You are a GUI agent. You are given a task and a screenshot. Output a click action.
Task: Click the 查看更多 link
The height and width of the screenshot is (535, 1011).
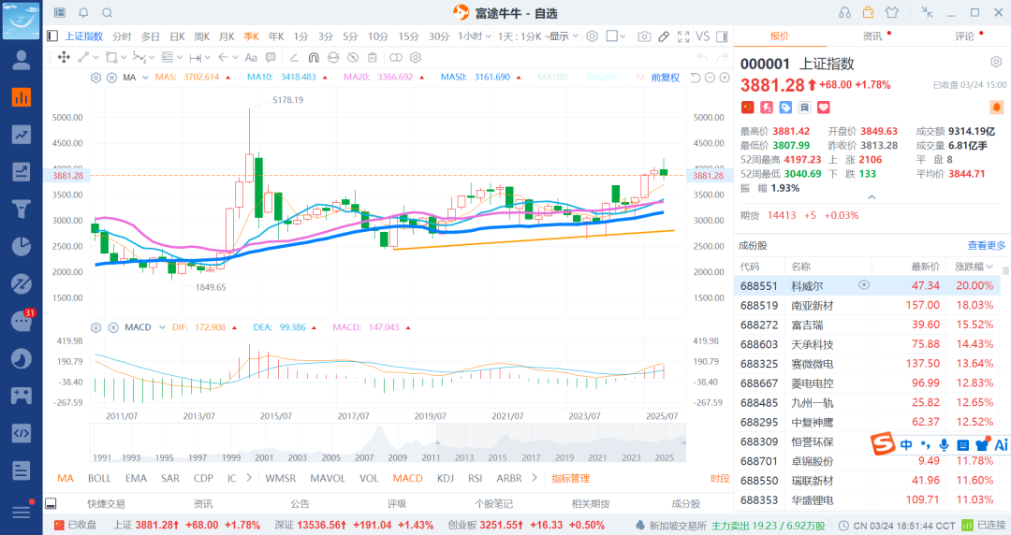click(987, 245)
